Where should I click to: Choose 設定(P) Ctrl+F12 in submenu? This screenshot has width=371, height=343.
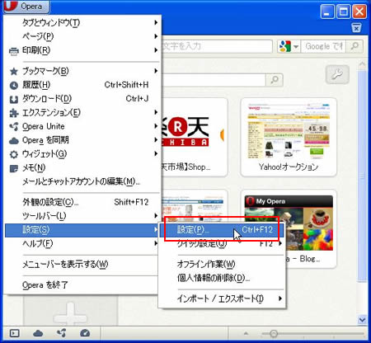pos(222,229)
